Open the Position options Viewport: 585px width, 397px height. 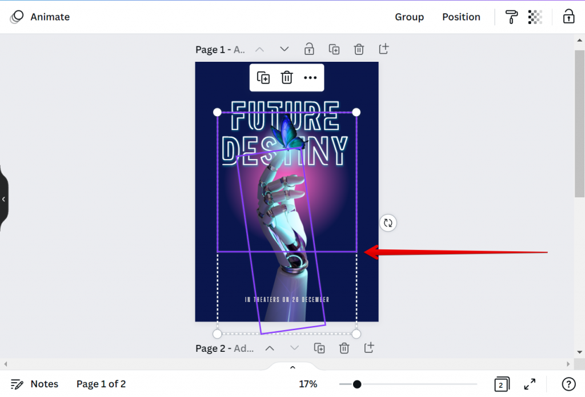461,17
